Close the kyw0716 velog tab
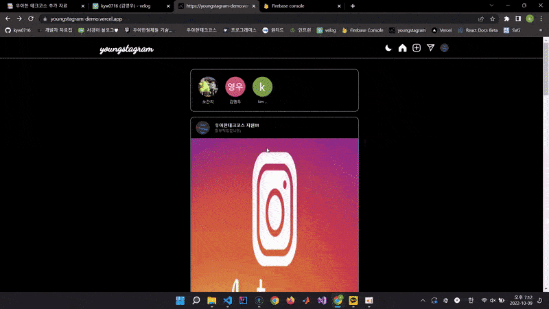Image resolution: width=549 pixels, height=309 pixels. pyautogui.click(x=168, y=6)
